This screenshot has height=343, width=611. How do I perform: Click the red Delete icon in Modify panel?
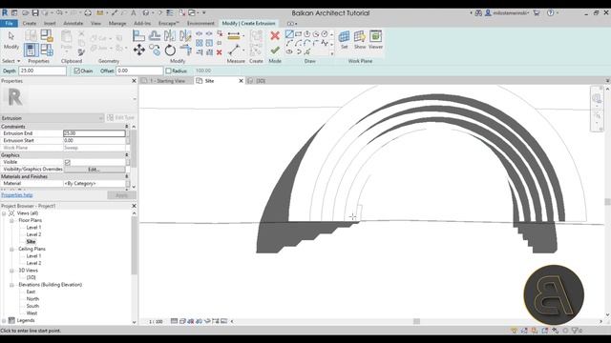[220, 52]
